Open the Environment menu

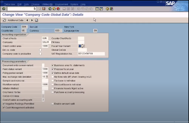click(x=61, y=4)
